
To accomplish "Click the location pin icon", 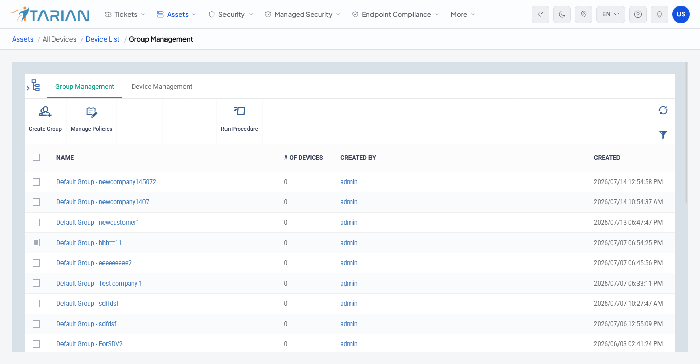I will (x=584, y=14).
